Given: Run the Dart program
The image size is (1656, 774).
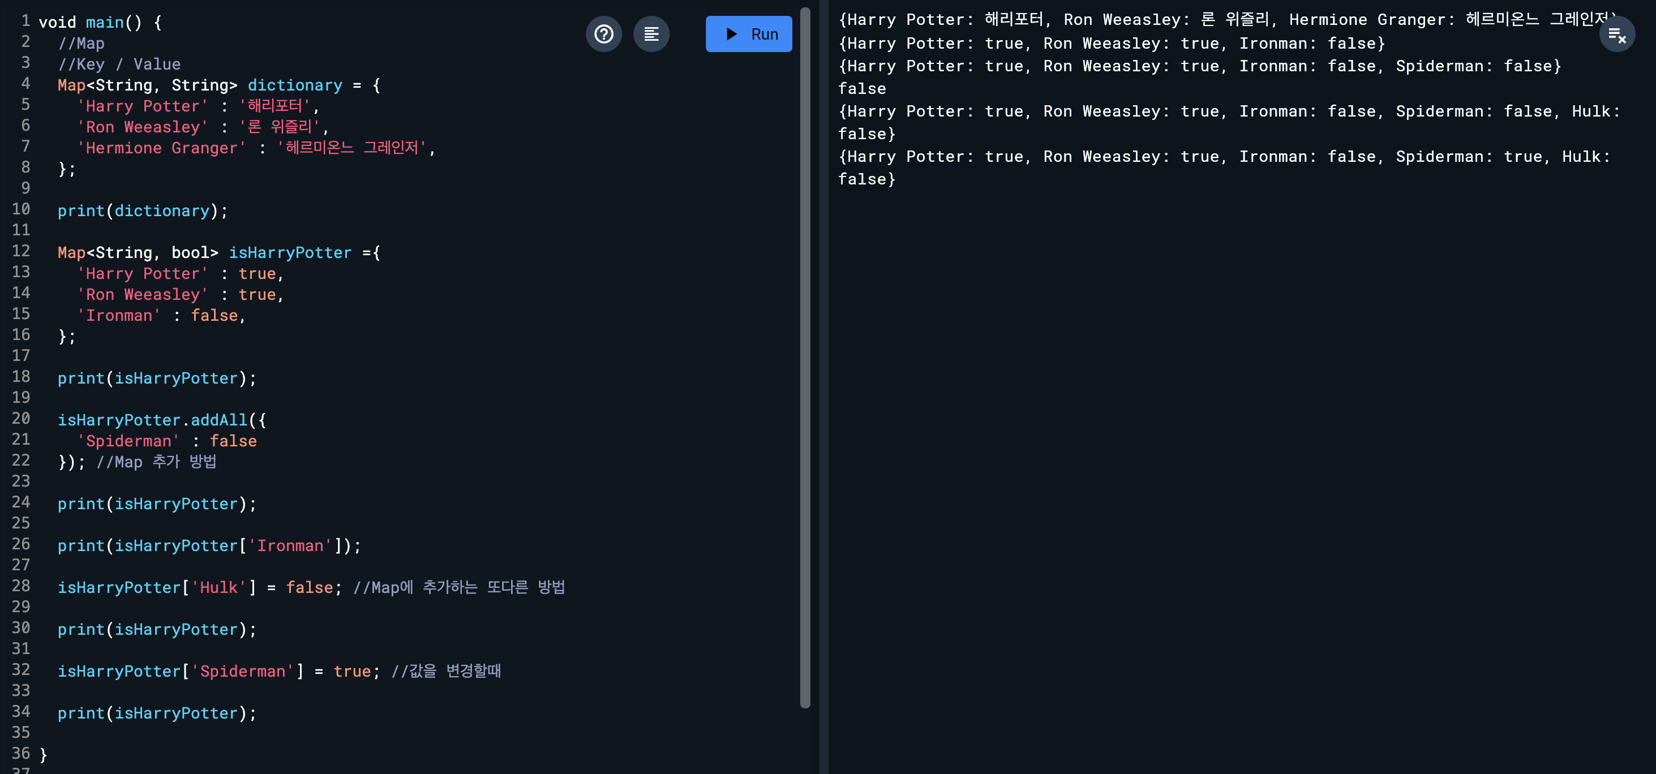Looking at the screenshot, I should 748,34.
